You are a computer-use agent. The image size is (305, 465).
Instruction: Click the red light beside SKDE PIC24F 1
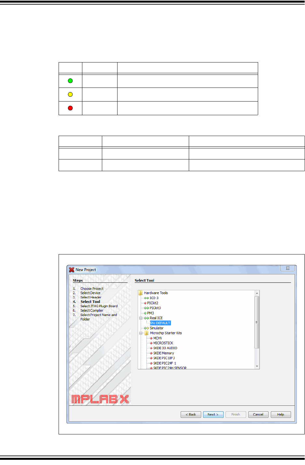[151, 363]
